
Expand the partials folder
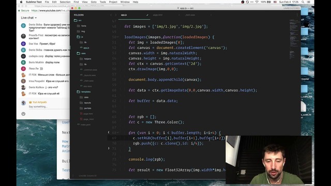(x=85, y=108)
